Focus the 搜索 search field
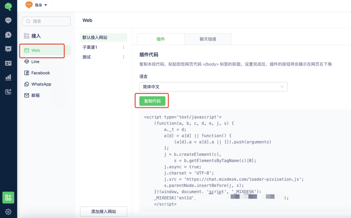351x218 pixels. 46,21
